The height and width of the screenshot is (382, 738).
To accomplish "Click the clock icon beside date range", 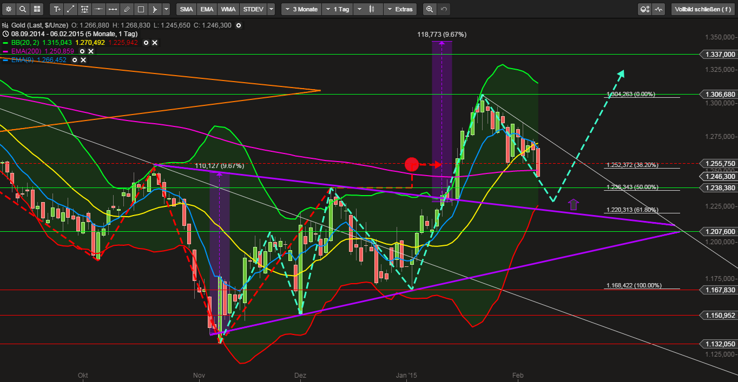I will [6, 33].
